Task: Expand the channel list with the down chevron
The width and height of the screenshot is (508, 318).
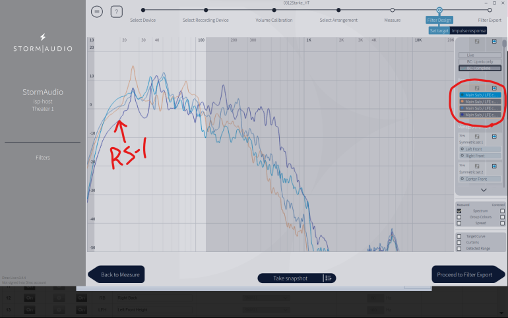Action: [x=484, y=190]
